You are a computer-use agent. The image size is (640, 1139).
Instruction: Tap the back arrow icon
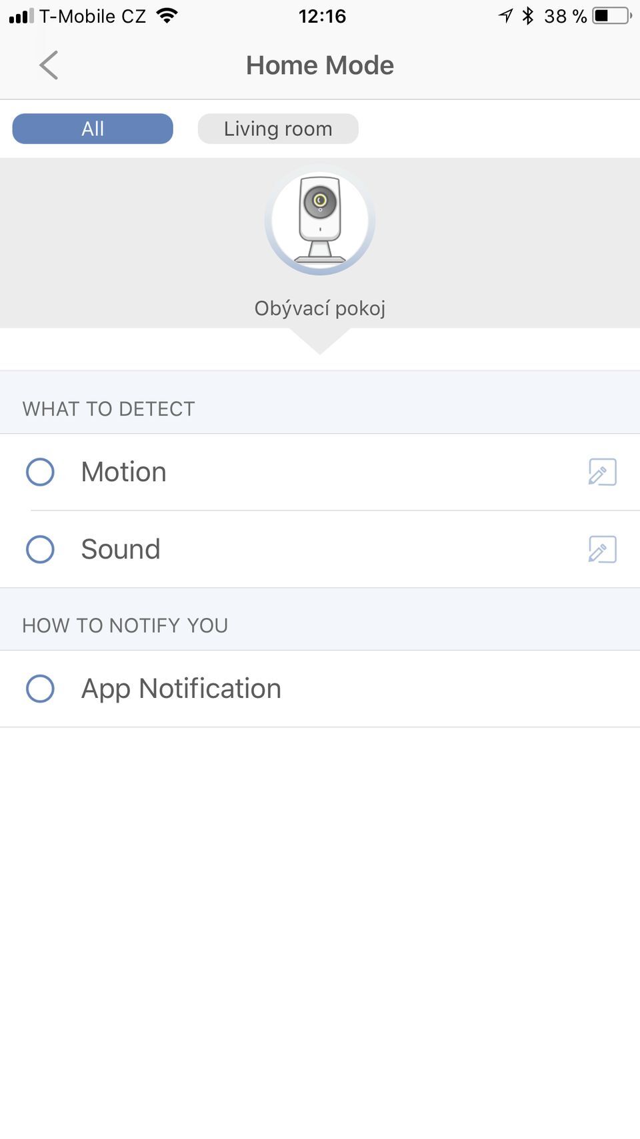click(49, 65)
